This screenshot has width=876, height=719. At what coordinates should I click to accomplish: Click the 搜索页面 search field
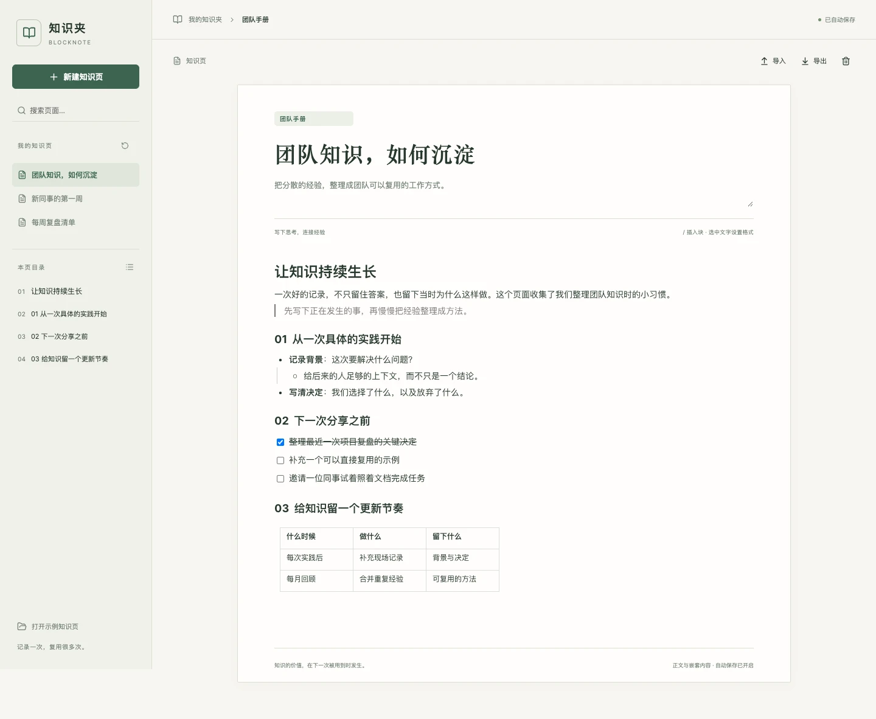[x=75, y=111]
